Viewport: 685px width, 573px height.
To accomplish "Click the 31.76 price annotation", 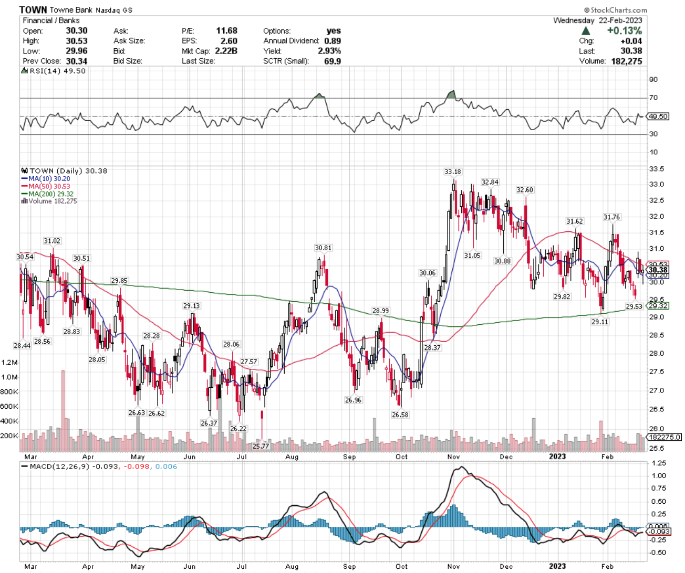I will [x=611, y=217].
